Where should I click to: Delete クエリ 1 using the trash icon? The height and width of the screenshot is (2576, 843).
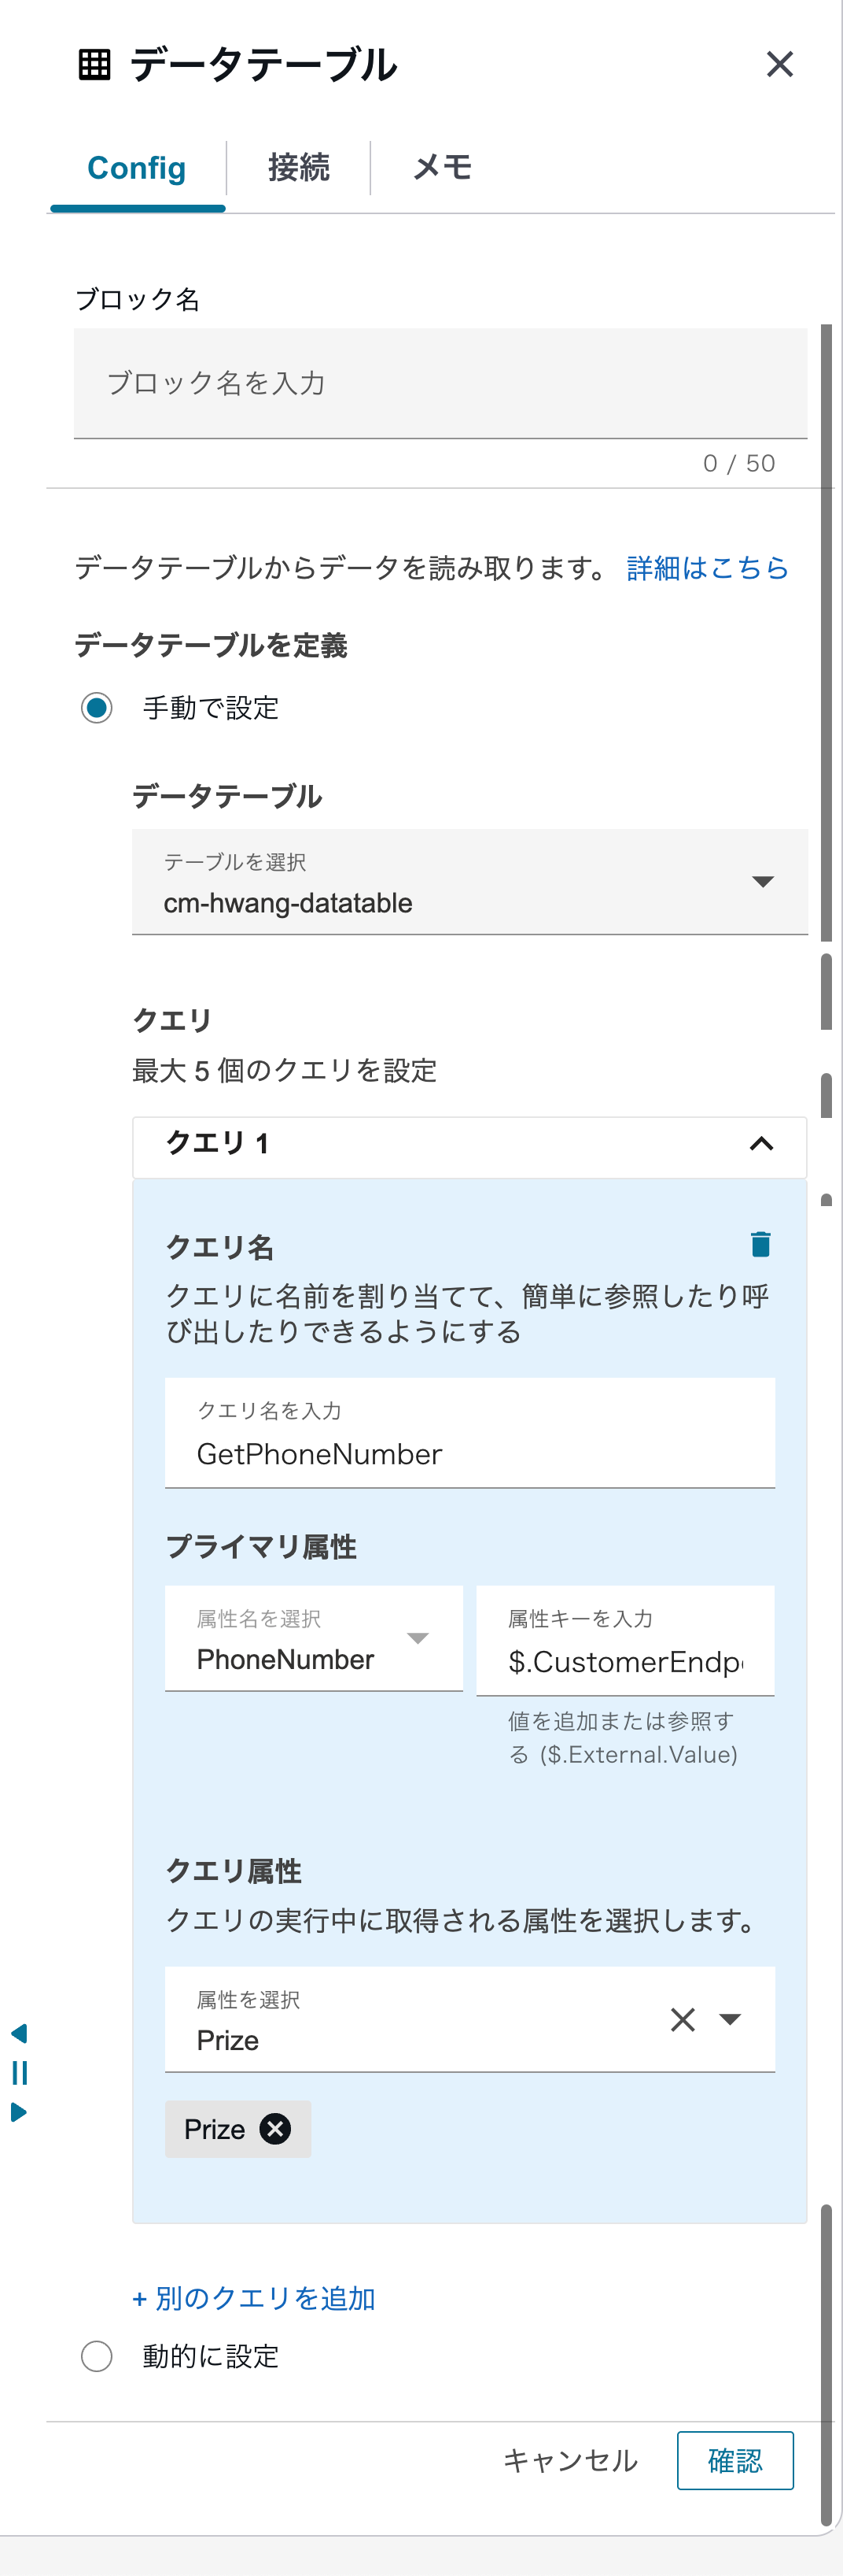pyautogui.click(x=761, y=1244)
